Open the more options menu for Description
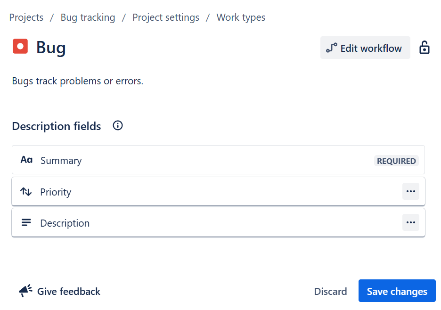Screen dimensions: 441x310 [x=411, y=222]
